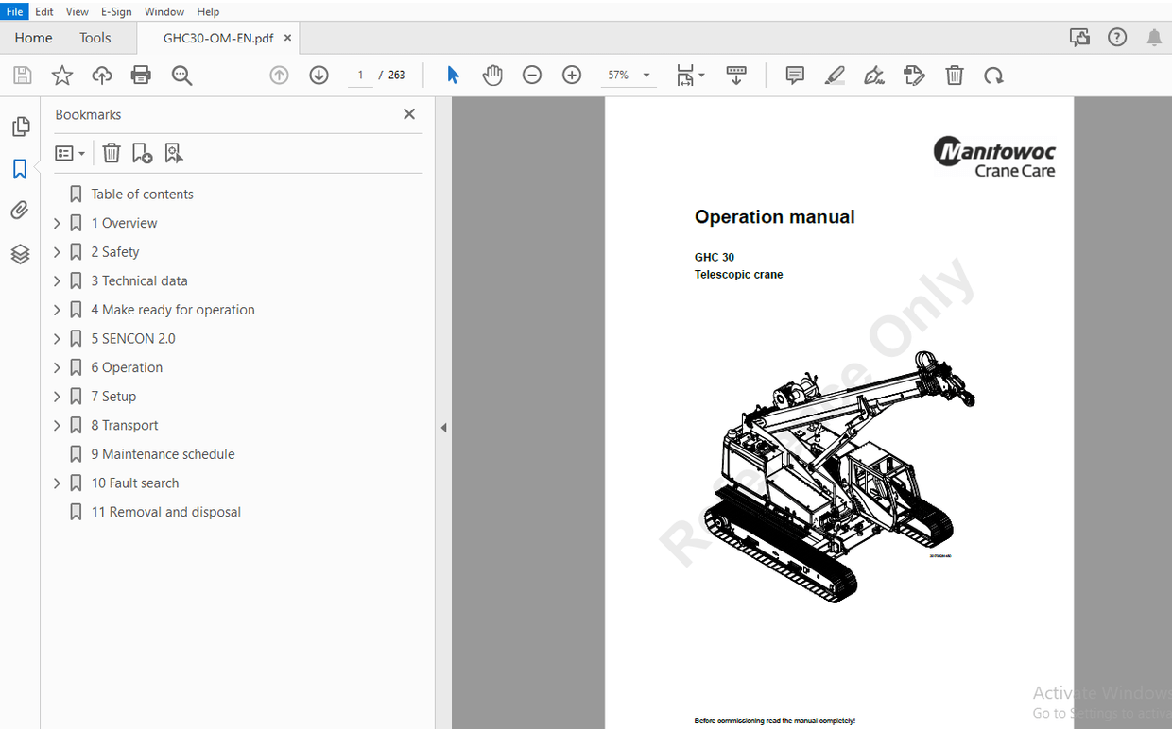Print the GHC30 manual
Viewport: 1172px width, 729px height.
[141, 75]
